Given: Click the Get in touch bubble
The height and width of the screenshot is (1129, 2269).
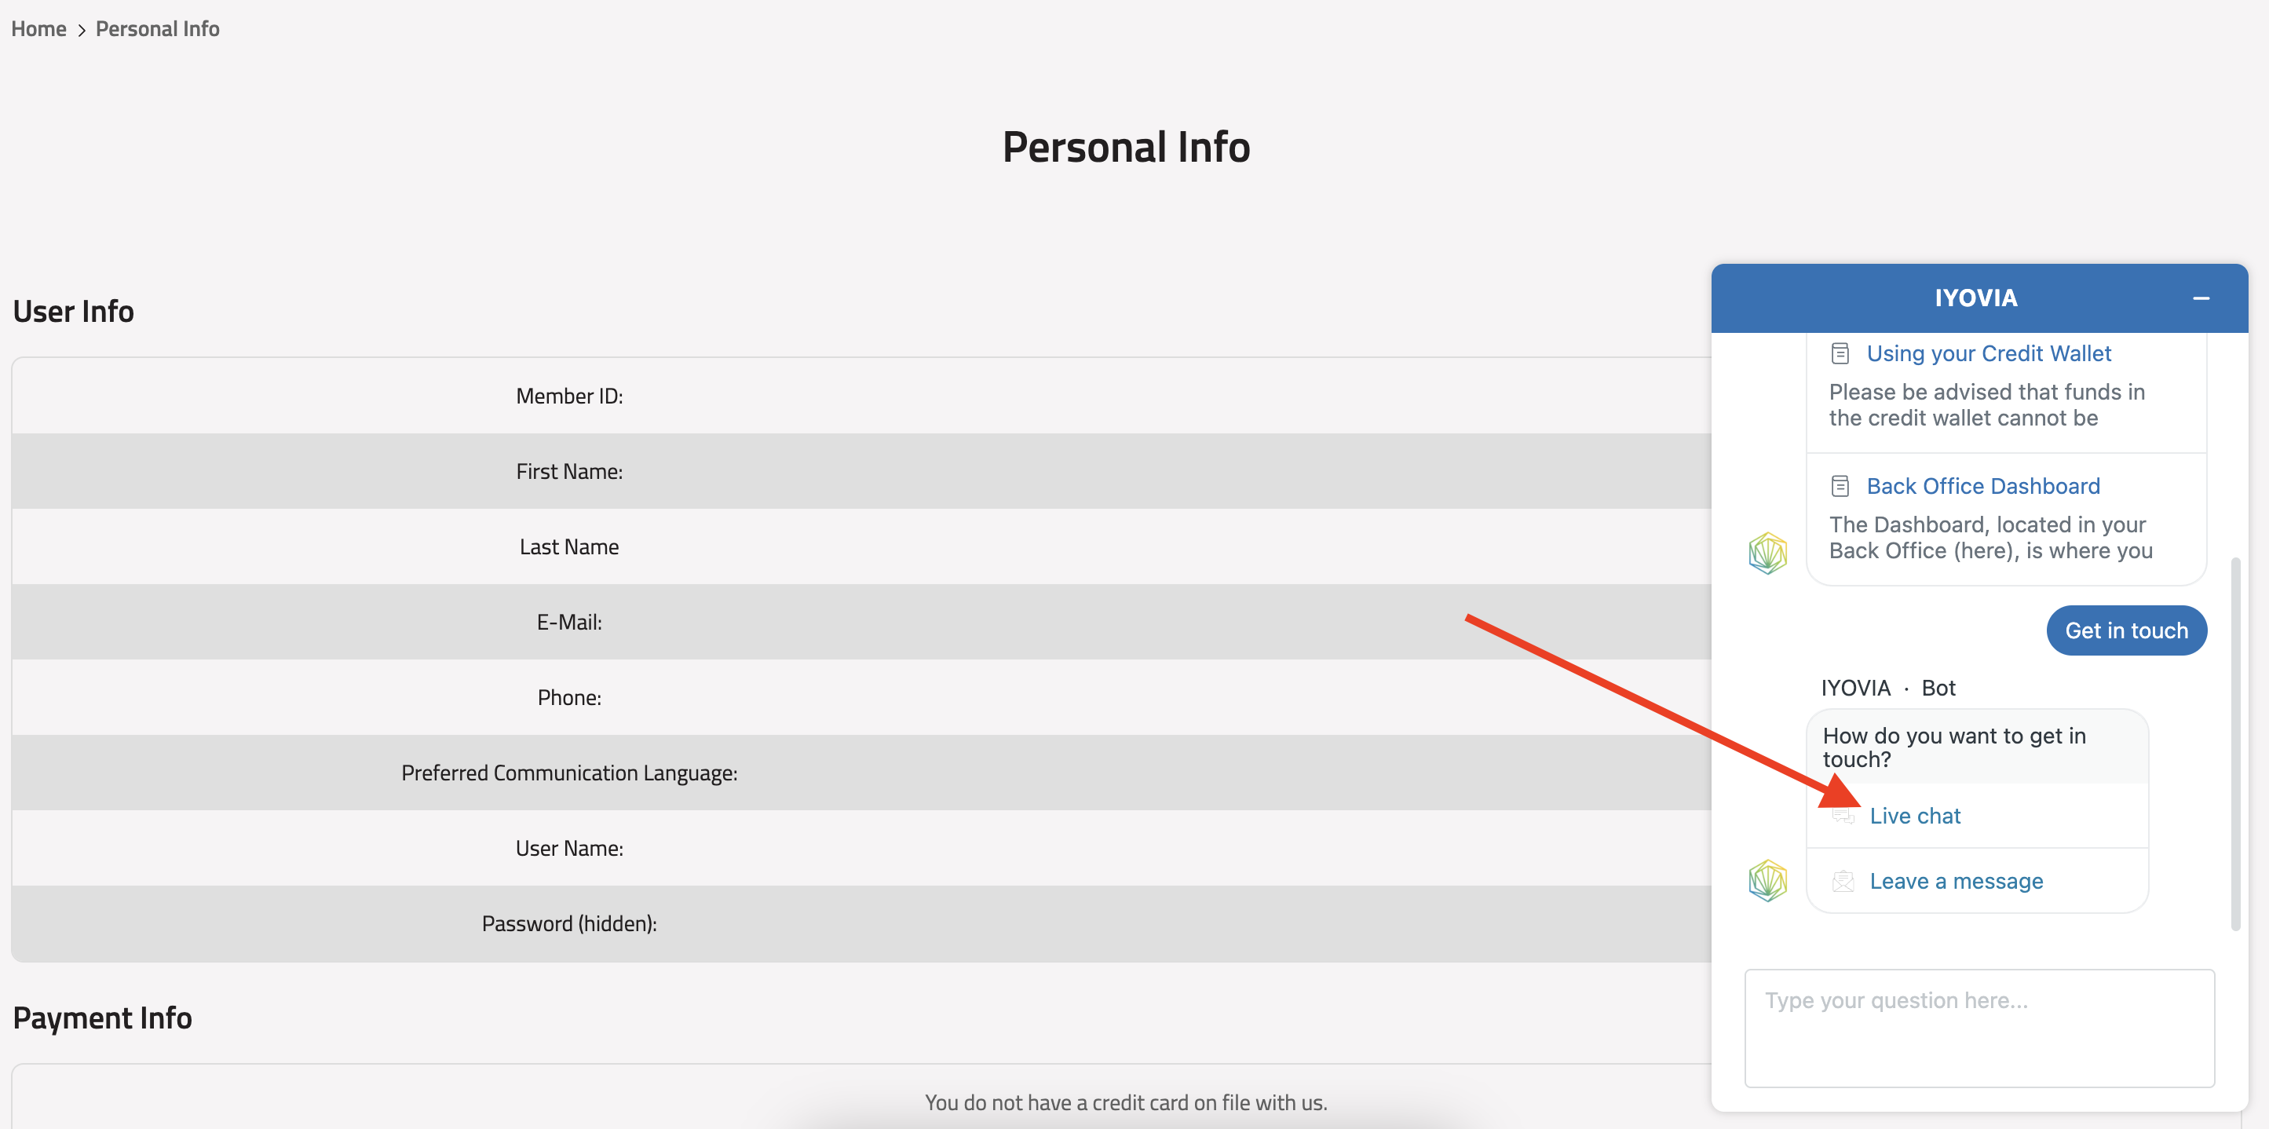Looking at the screenshot, I should (2126, 630).
